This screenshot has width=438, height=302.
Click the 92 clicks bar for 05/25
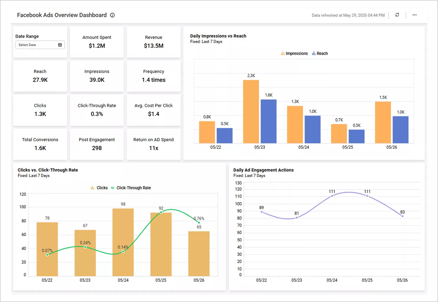coord(161,244)
